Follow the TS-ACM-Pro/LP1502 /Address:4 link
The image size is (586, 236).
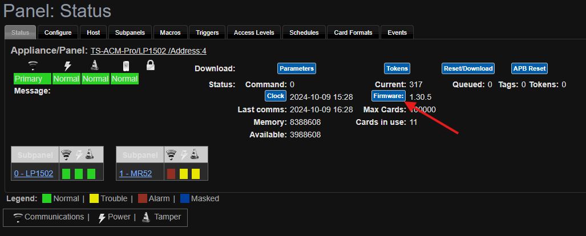[x=148, y=51]
